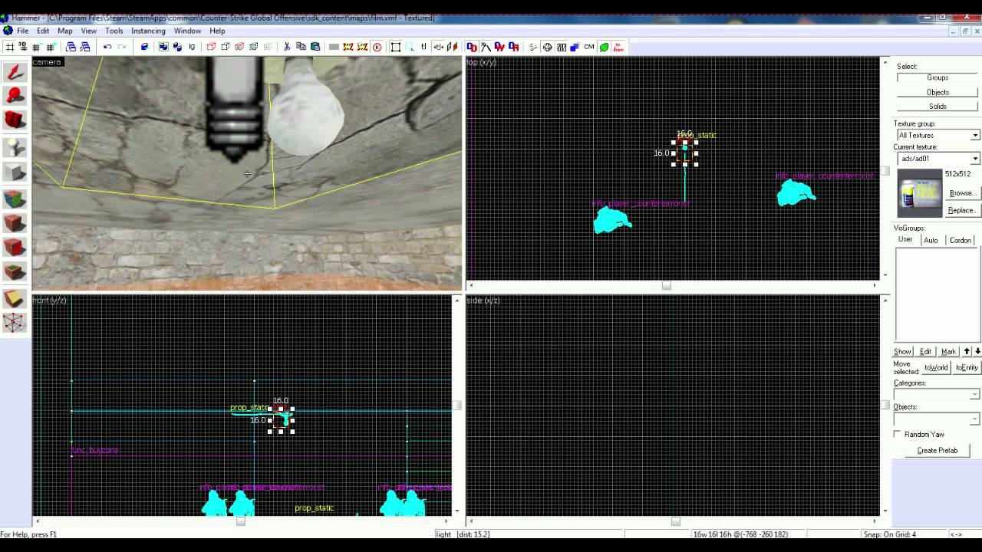Click the current texture preview thumbnail
Screen dimensions: 982x552
pos(920,193)
